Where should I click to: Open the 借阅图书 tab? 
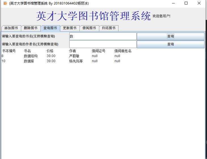(x=89, y=28)
